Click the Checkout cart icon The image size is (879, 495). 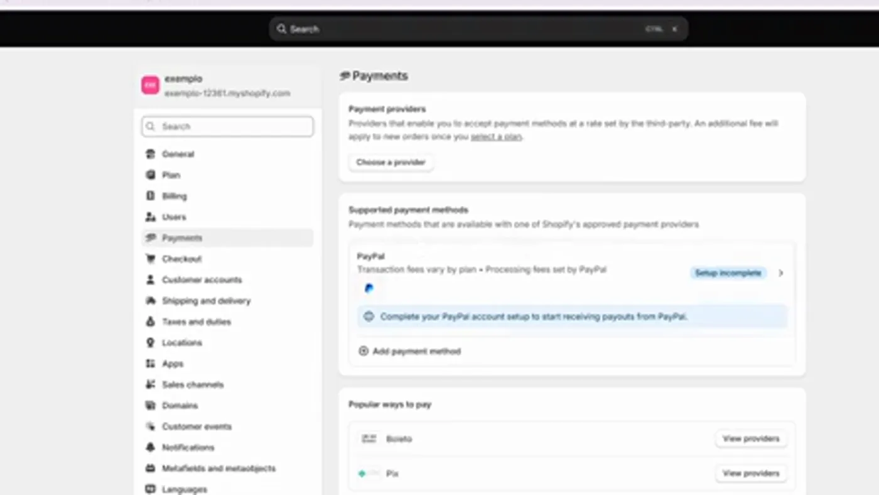(150, 259)
